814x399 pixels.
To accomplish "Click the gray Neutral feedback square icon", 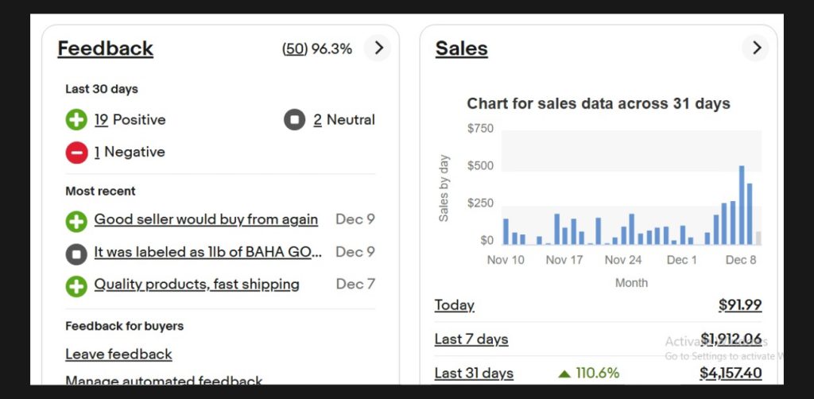I will point(295,120).
